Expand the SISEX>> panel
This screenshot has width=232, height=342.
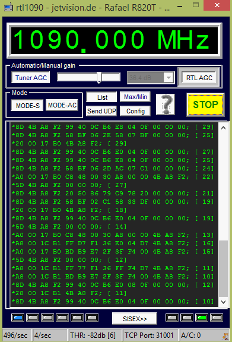[x=135, y=319]
